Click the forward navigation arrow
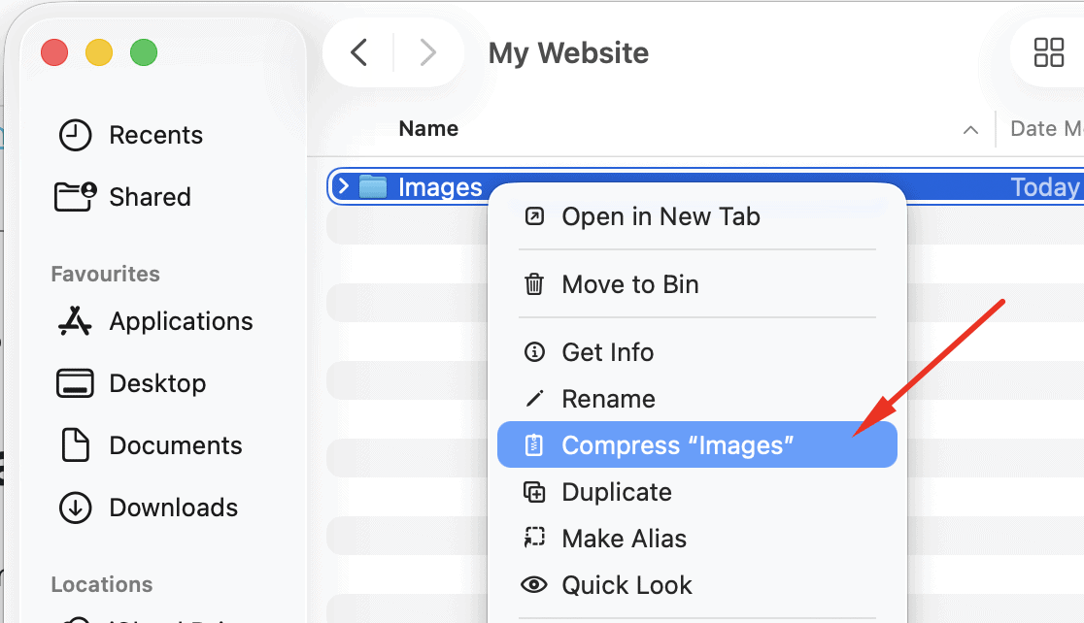Viewport: 1084px width, 623px height. coord(428,53)
